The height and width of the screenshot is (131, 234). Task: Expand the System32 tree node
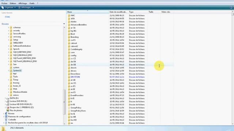pyautogui.click(x=8, y=71)
